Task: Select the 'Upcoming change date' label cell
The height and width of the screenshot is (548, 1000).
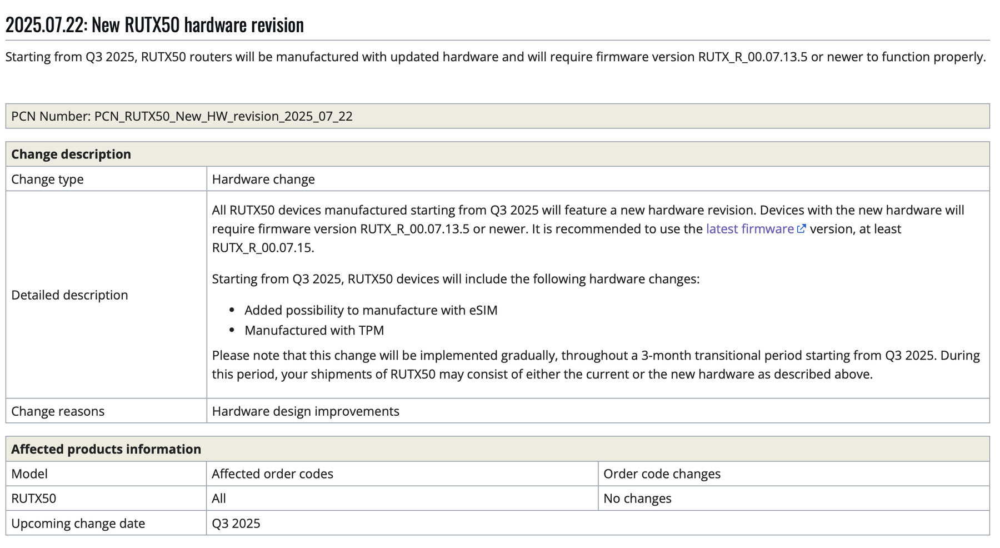Action: pyautogui.click(x=106, y=523)
